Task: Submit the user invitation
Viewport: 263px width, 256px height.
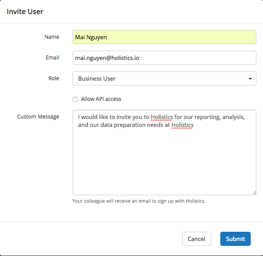Action: point(235,239)
